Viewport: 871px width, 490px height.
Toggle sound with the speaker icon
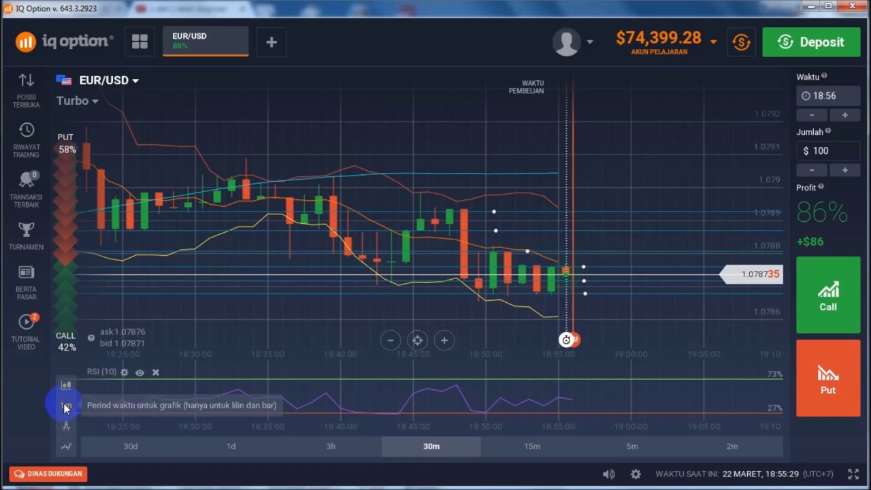pos(609,474)
